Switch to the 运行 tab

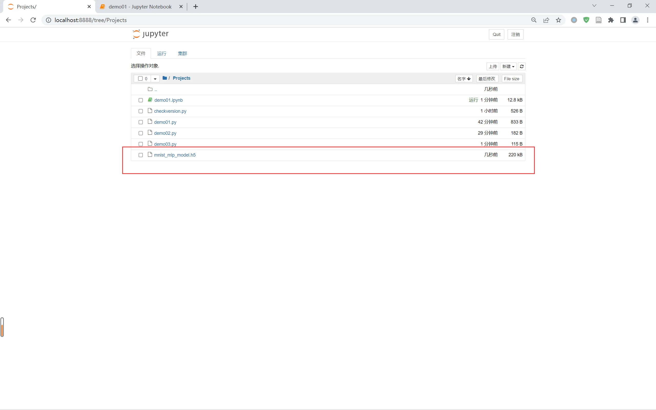click(161, 53)
